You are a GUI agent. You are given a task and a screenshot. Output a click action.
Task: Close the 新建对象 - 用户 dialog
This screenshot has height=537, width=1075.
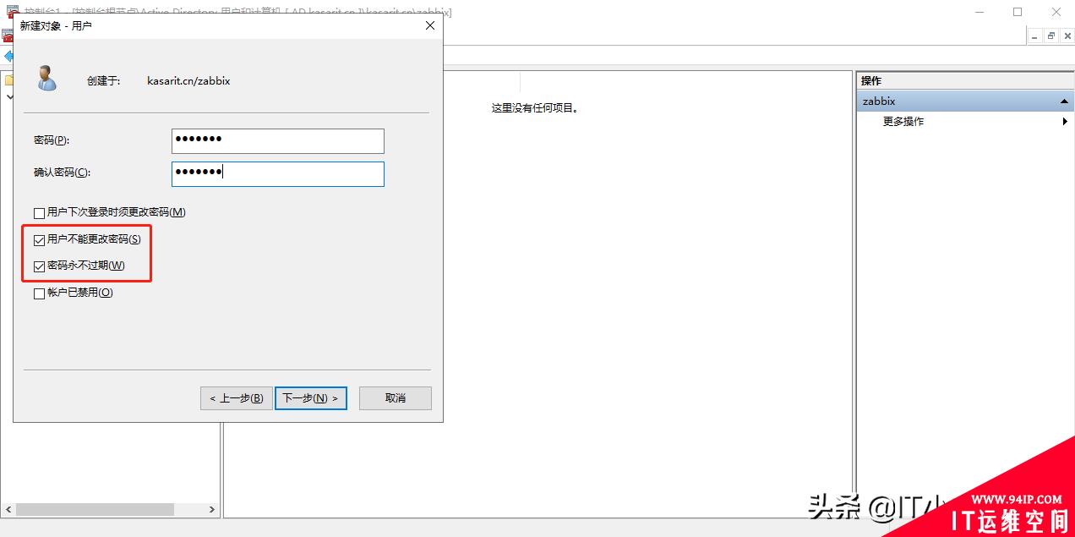[x=429, y=25]
